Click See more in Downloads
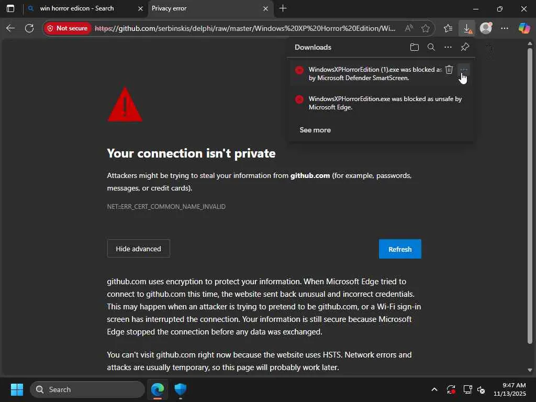Screen dimensions: 536x402 (x=315, y=130)
